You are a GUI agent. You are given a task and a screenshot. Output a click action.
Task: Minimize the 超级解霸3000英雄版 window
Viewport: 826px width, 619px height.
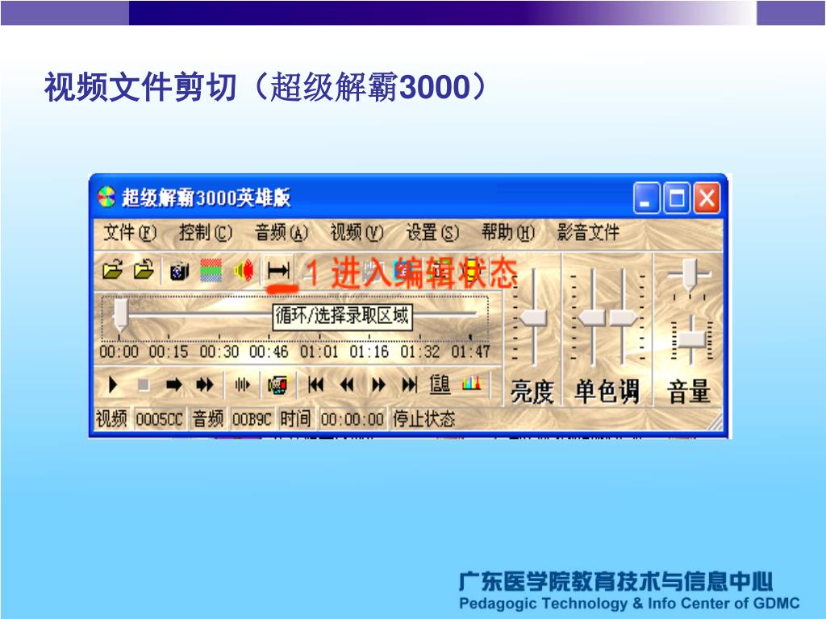click(646, 198)
